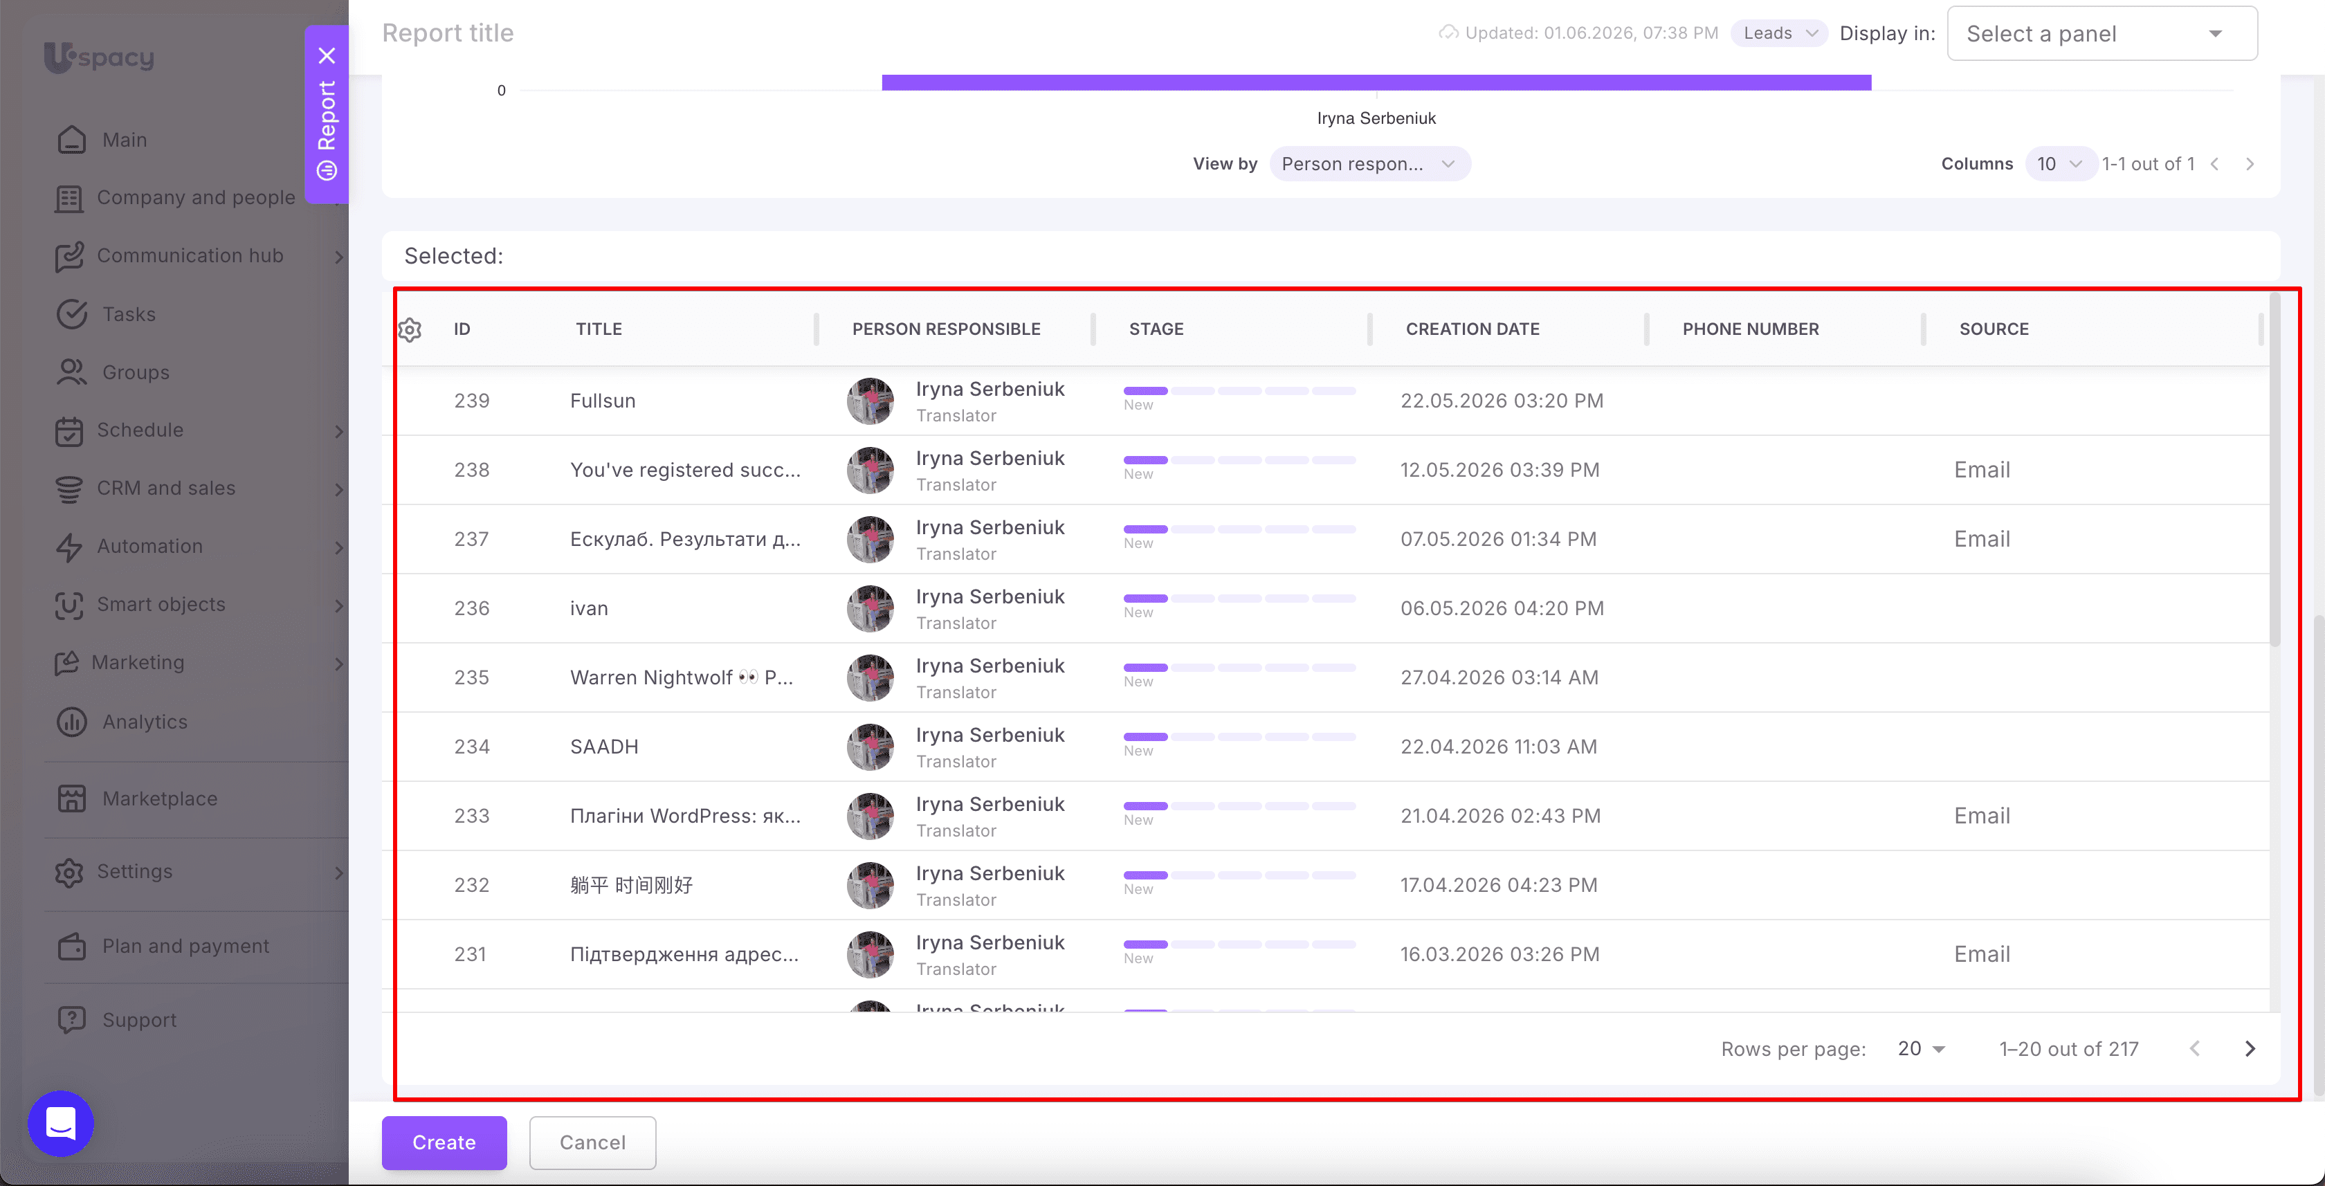Go to previous table page
2325x1186 pixels.
(2195, 1049)
